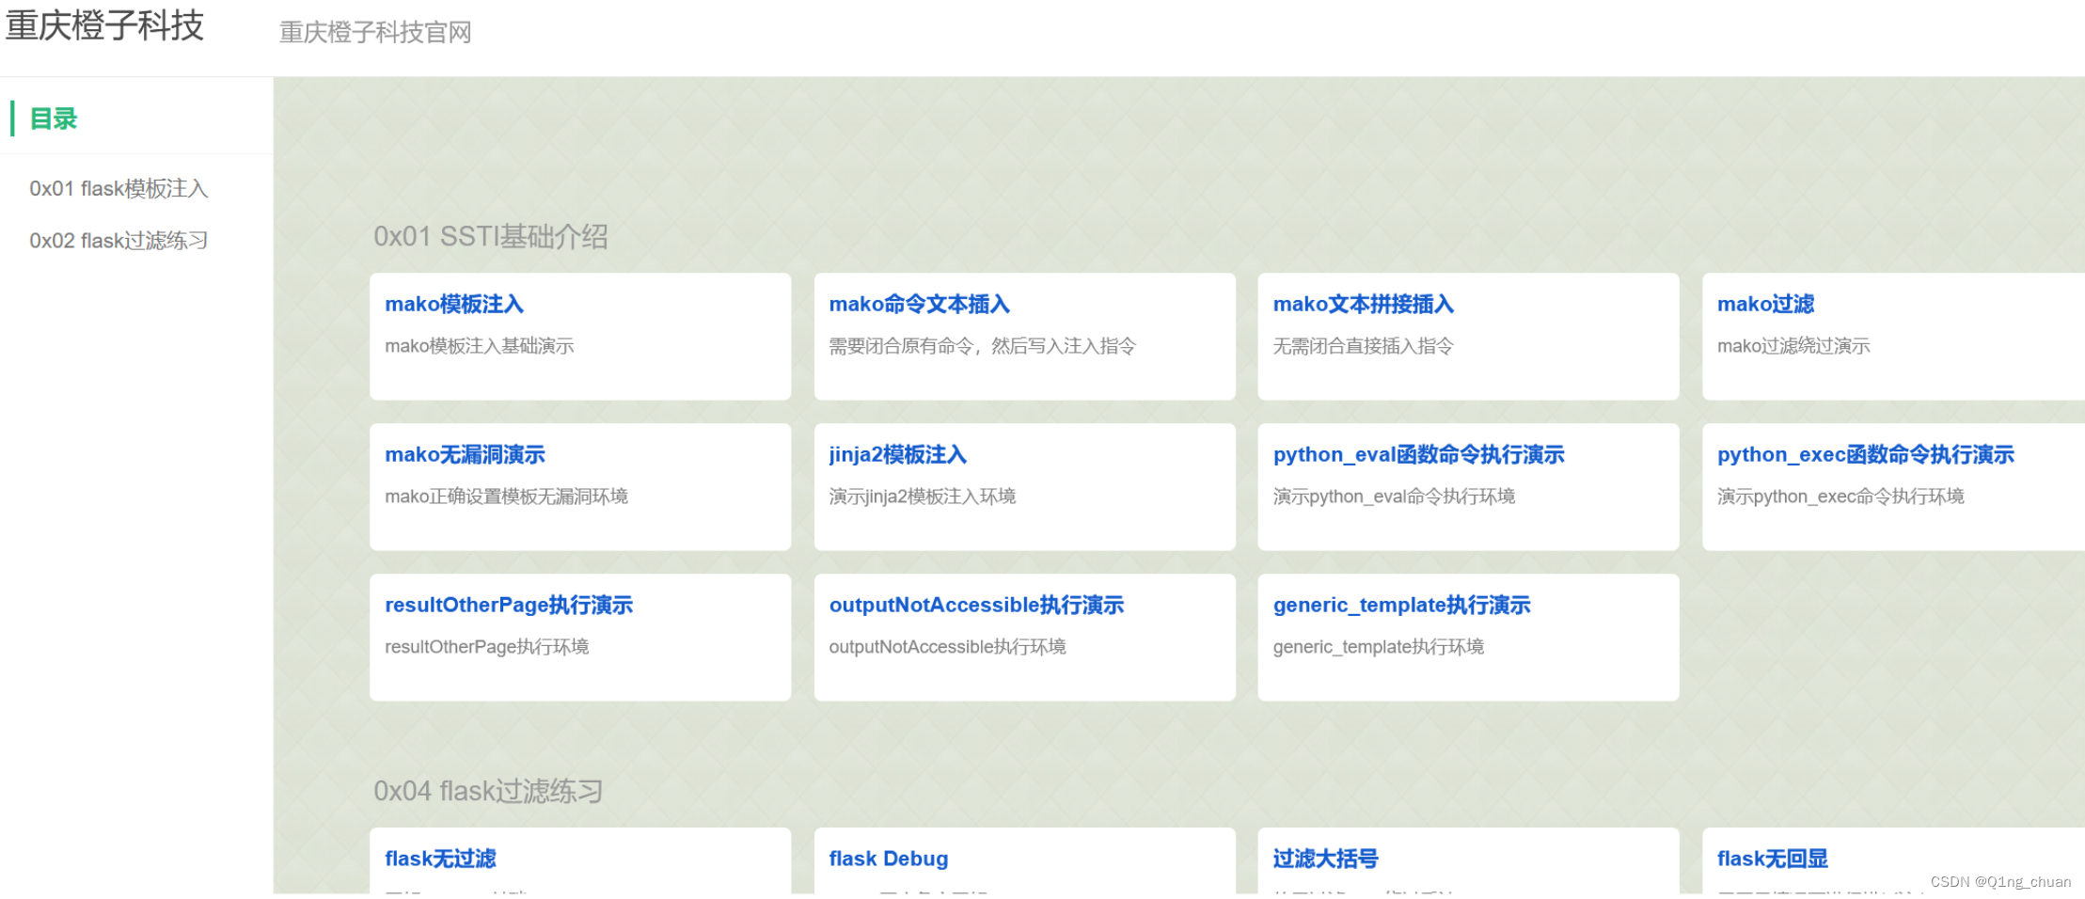Click the 目录 heading in the sidebar
The width and height of the screenshot is (2085, 899).
coord(54,119)
